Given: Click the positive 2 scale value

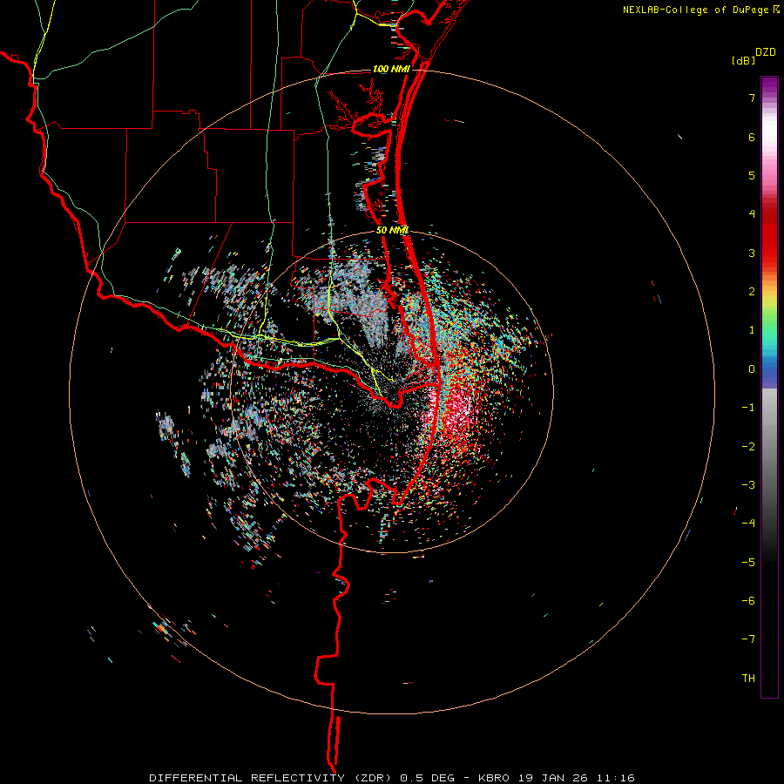Looking at the screenshot, I should (752, 292).
